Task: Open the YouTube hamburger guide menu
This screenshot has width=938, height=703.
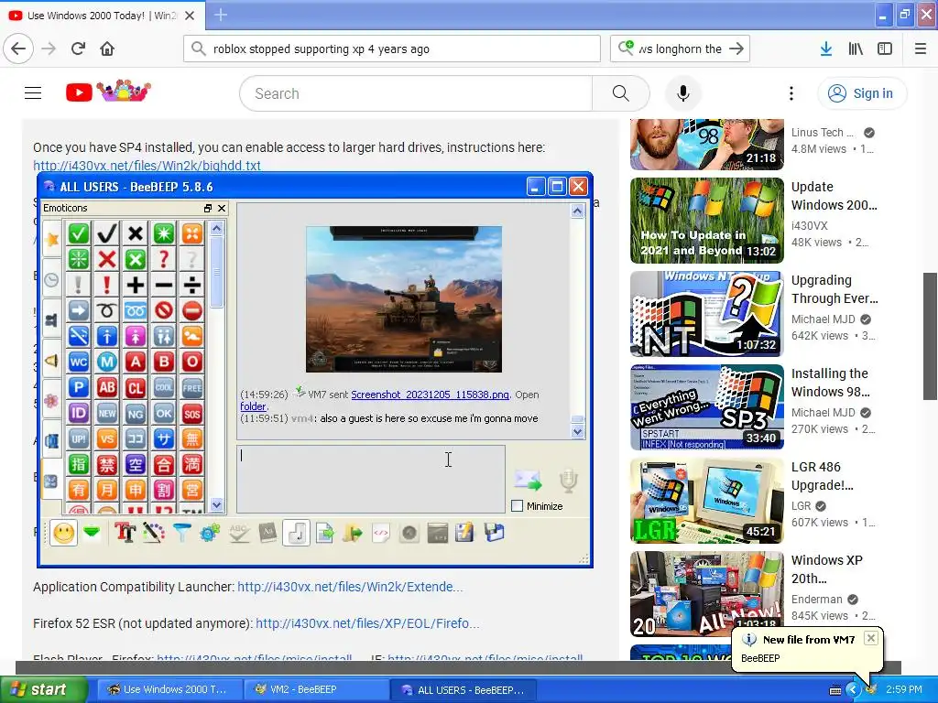Action: pyautogui.click(x=33, y=92)
